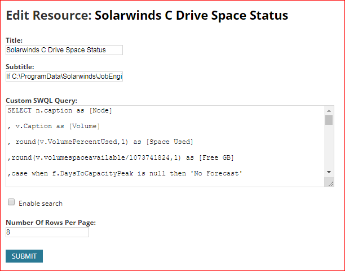Screen dimensions: 345x271
Task: Tick the Enable search checkbox
Action: click(11, 202)
